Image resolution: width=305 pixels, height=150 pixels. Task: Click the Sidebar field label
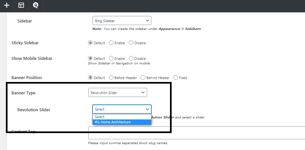[x=25, y=21]
